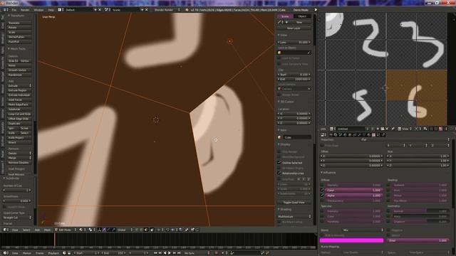Click the UV editor image browse icon
The height and width of the screenshot is (256, 456).
[332, 129]
